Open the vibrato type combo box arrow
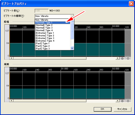The height and width of the screenshot is (115, 135). [x=72, y=16]
